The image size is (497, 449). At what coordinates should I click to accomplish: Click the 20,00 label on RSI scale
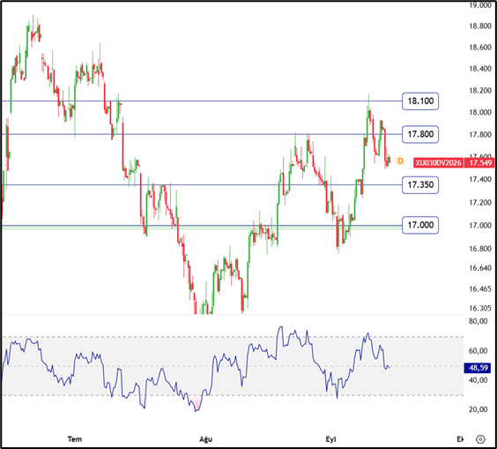tap(478, 409)
